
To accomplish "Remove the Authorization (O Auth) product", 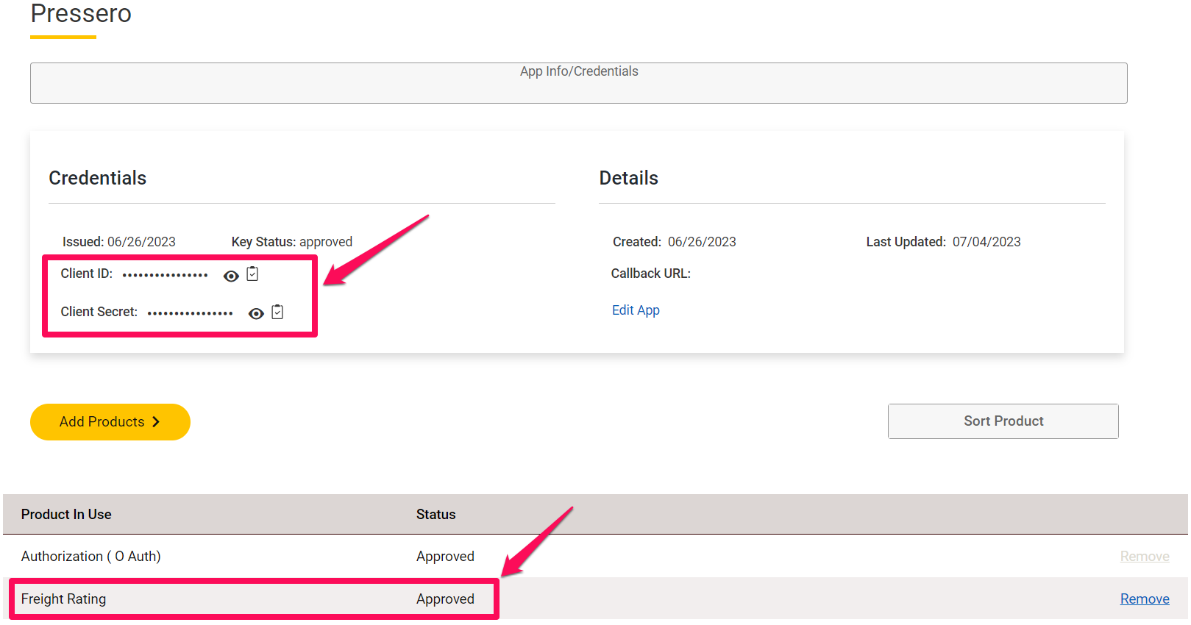I will (1145, 557).
